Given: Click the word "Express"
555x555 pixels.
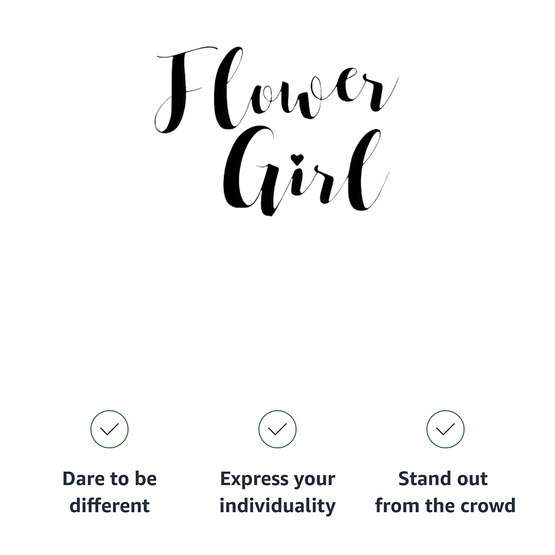Looking at the screenshot, I should pos(247,479).
